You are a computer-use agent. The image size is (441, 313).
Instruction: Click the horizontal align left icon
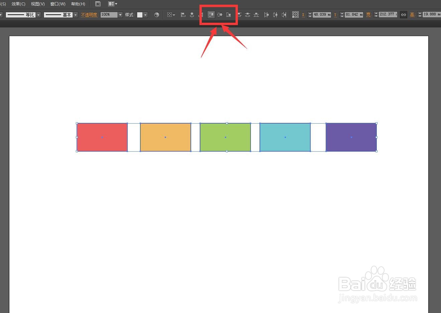click(183, 14)
